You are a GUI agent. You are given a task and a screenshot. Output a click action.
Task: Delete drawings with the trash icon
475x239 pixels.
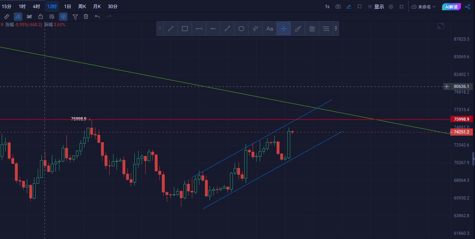tap(86, 17)
